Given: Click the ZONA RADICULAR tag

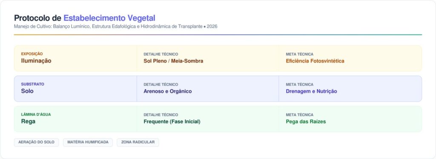Looking at the screenshot, I should pyautogui.click(x=138, y=142).
